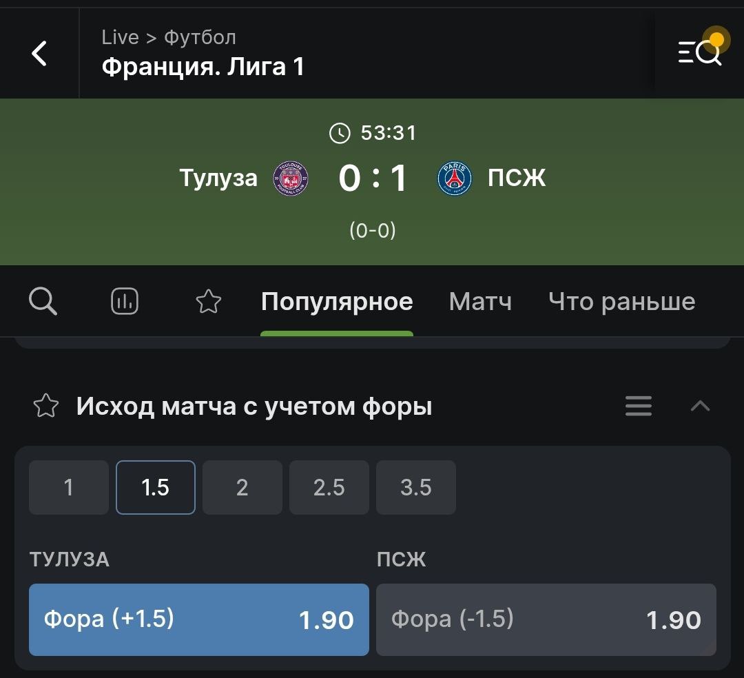Viewport: 744px width, 678px height.
Task: Tap the PSG club logo
Action: click(454, 179)
